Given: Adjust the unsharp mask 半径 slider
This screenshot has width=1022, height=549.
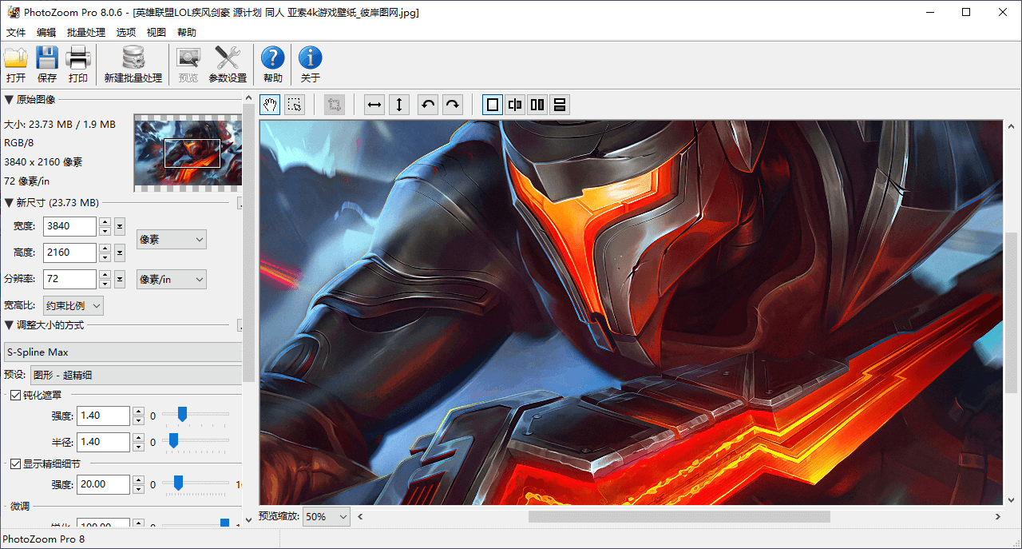Looking at the screenshot, I should pyautogui.click(x=173, y=440).
